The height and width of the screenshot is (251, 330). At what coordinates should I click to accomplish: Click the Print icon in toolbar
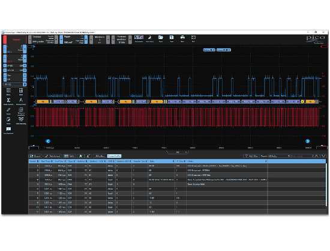coord(182,38)
